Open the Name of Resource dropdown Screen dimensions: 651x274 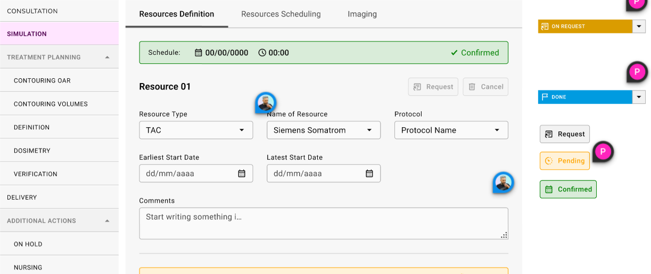click(x=324, y=130)
